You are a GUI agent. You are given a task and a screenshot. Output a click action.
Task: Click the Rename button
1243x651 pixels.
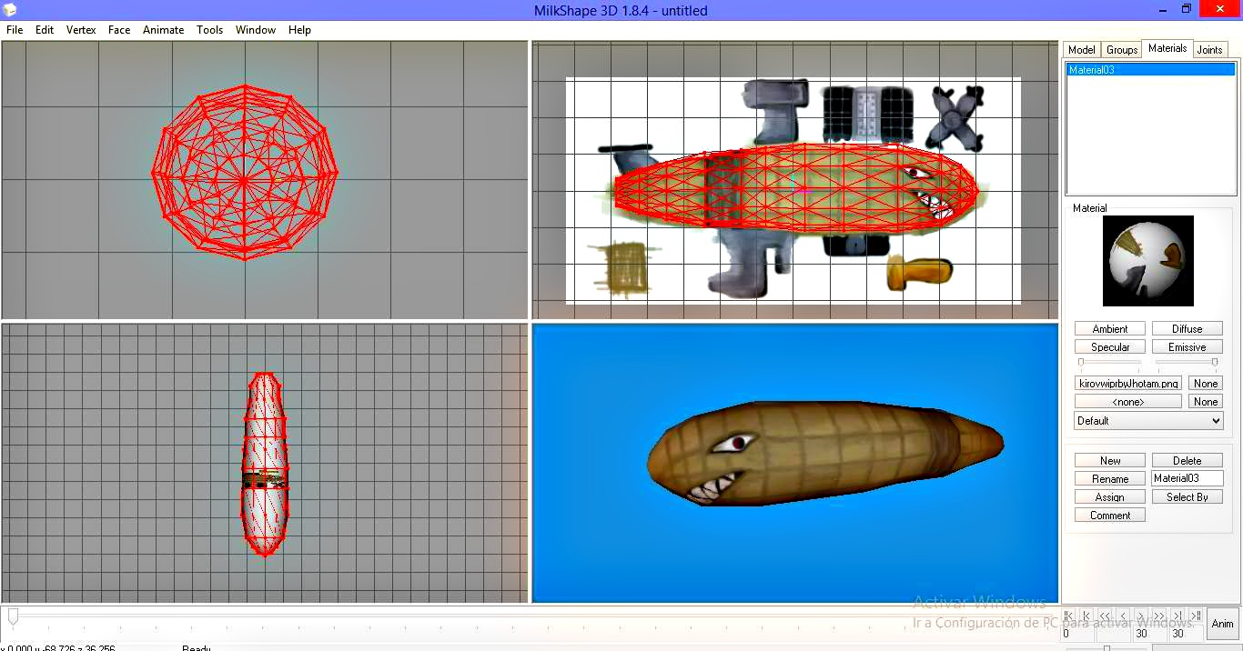click(1110, 479)
